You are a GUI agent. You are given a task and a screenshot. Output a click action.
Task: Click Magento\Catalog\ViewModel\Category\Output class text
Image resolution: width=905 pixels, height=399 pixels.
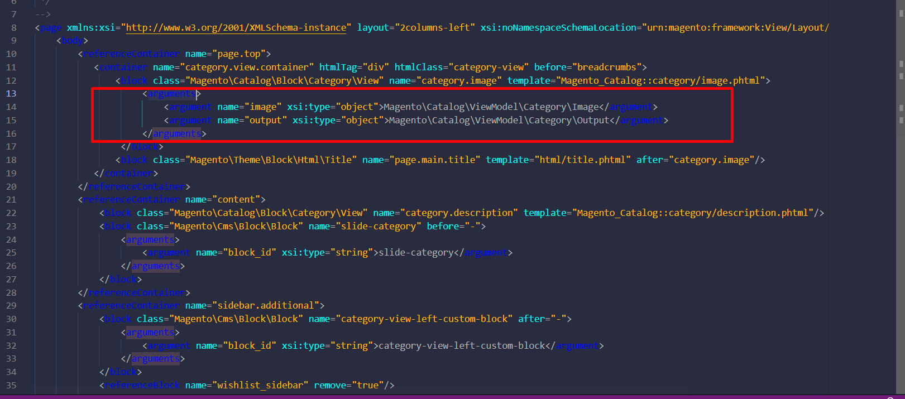click(x=499, y=121)
